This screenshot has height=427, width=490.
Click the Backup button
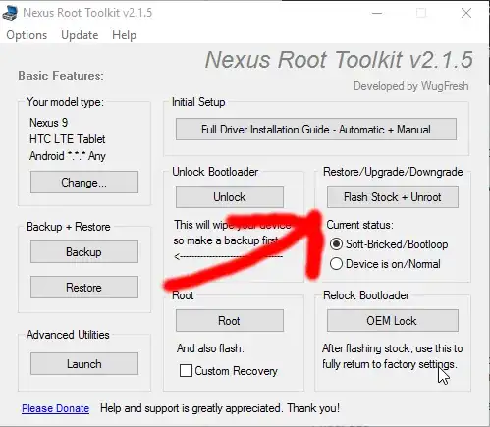[x=84, y=252]
